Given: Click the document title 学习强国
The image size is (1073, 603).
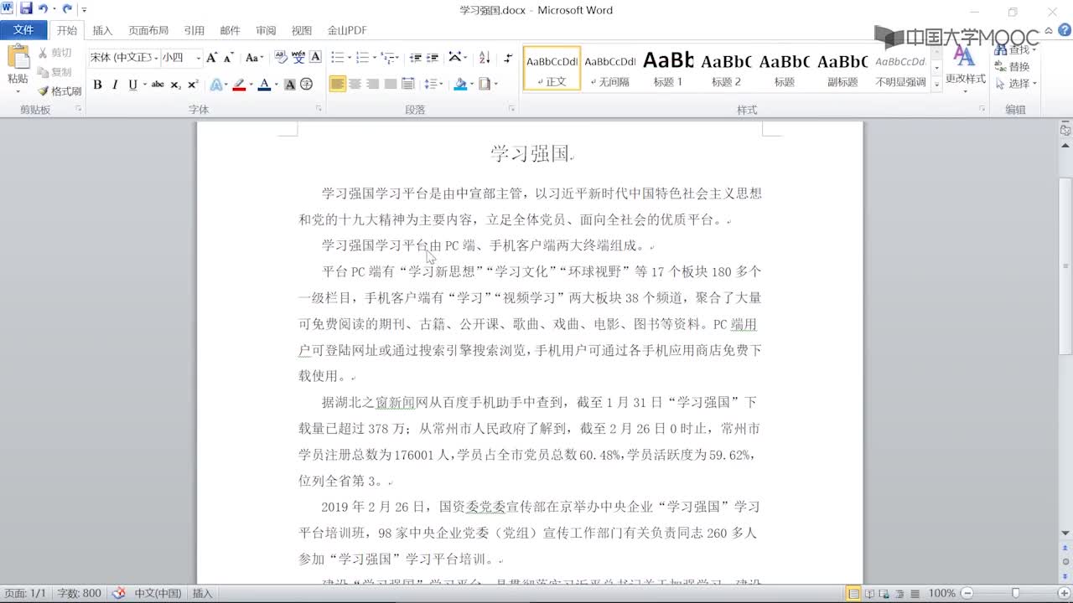Looking at the screenshot, I should [x=530, y=153].
